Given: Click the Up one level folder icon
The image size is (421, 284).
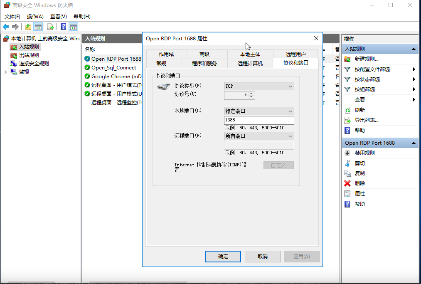Looking at the screenshot, I should click(28, 27).
